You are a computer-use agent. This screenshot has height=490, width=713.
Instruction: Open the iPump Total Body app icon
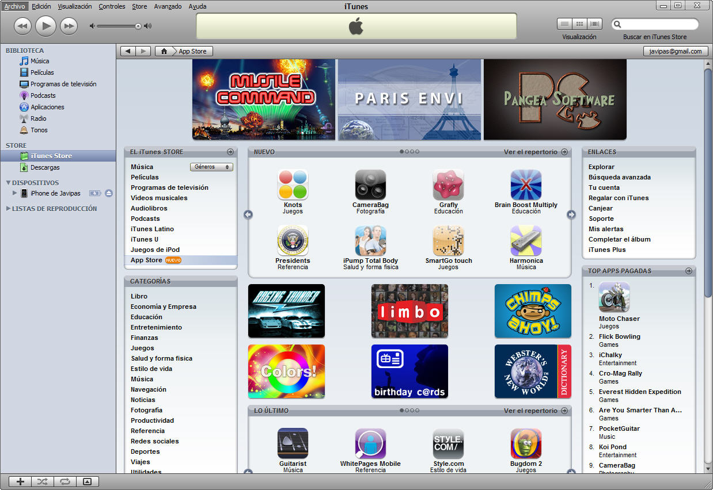point(370,240)
